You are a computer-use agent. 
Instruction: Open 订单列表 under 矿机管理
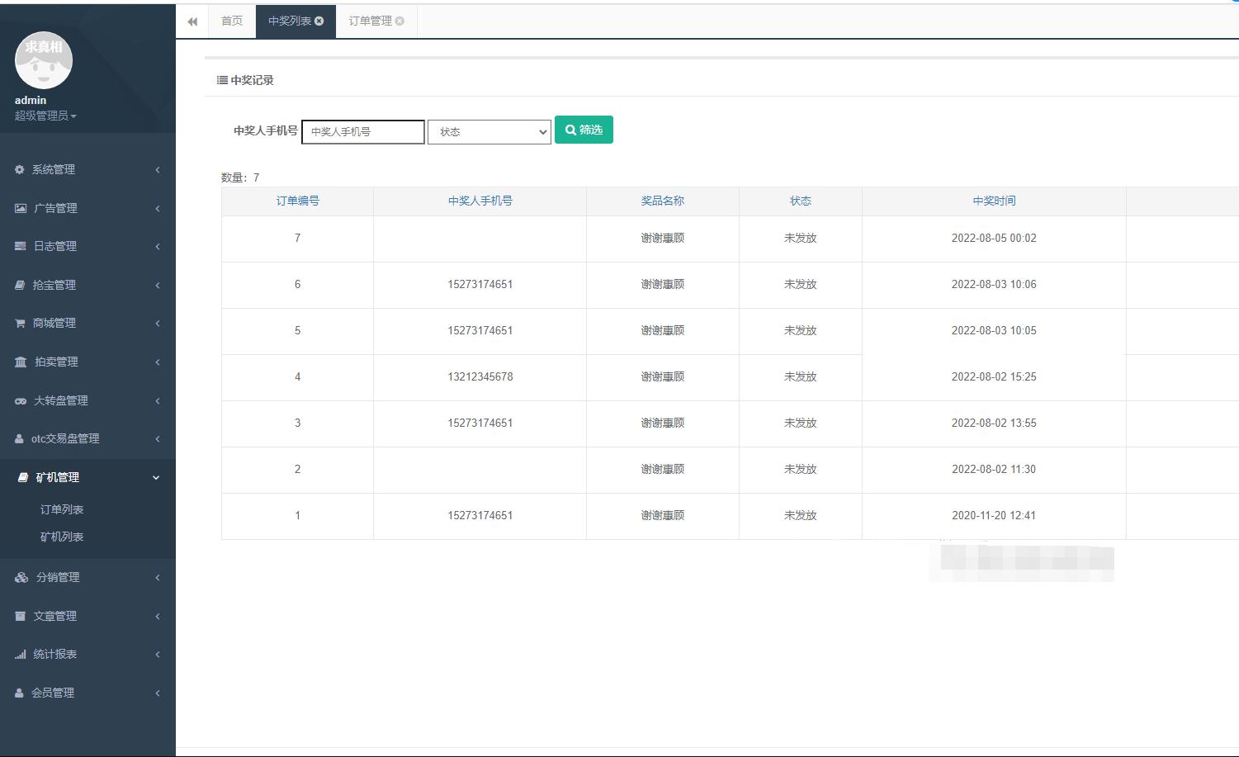tap(62, 510)
